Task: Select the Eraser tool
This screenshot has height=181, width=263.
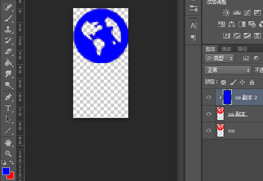Action: pos(8,51)
